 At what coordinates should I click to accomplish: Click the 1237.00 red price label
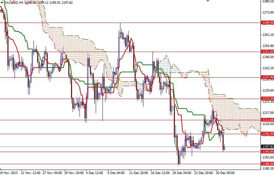[x=268, y=77]
